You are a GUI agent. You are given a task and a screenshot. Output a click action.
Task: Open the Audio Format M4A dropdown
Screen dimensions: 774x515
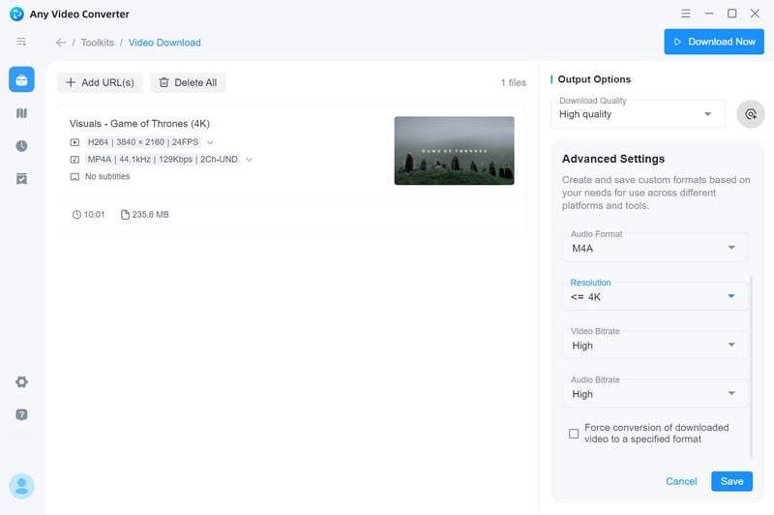[x=655, y=248]
